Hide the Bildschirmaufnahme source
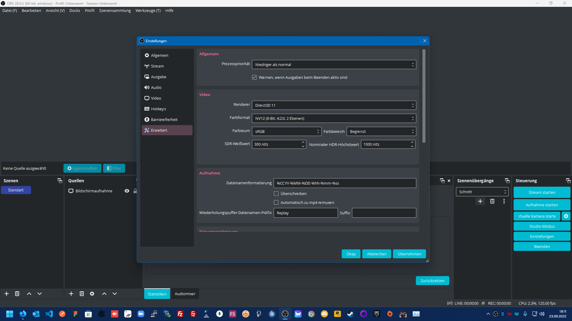572x321 pixels. click(x=127, y=191)
